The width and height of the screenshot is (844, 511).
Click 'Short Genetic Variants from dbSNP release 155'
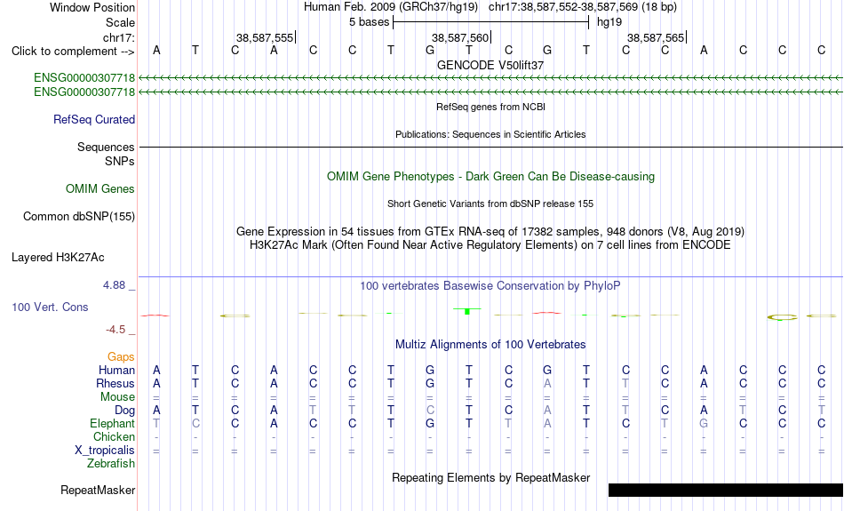point(490,204)
